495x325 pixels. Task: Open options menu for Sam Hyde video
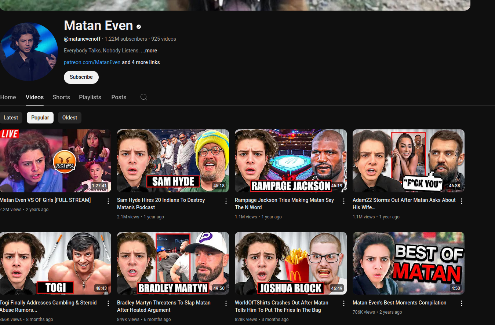pos(226,201)
